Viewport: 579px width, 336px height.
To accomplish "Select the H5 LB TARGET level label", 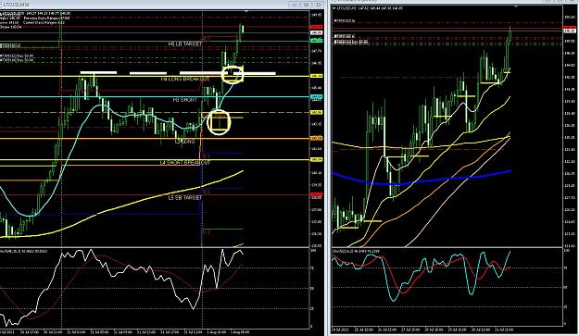I will 185,44.
